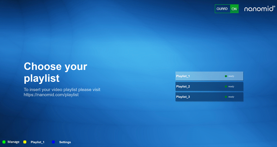This screenshot has height=147, width=277.
Task: Open the Manage option
Action: [x=13, y=142]
